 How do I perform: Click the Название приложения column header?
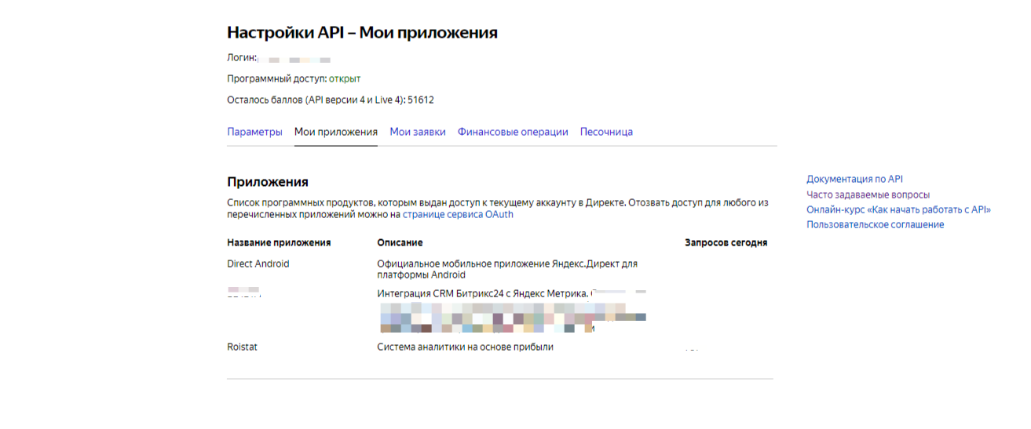coord(279,243)
